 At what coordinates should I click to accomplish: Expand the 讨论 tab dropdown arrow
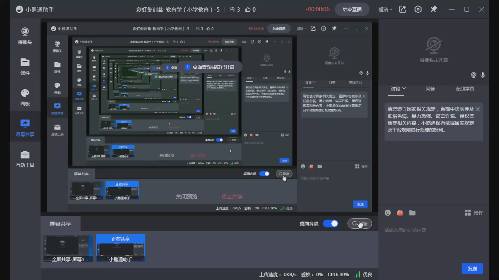click(x=404, y=88)
